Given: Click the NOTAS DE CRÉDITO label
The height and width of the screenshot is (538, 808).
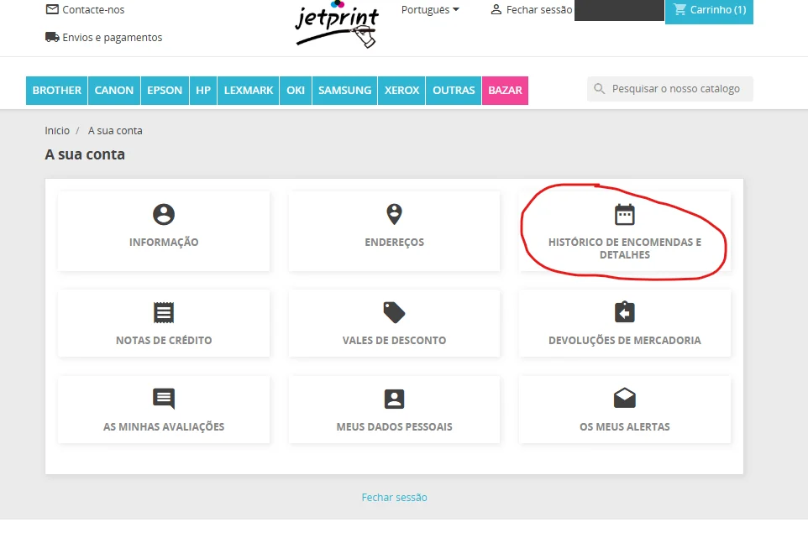Looking at the screenshot, I should point(164,340).
